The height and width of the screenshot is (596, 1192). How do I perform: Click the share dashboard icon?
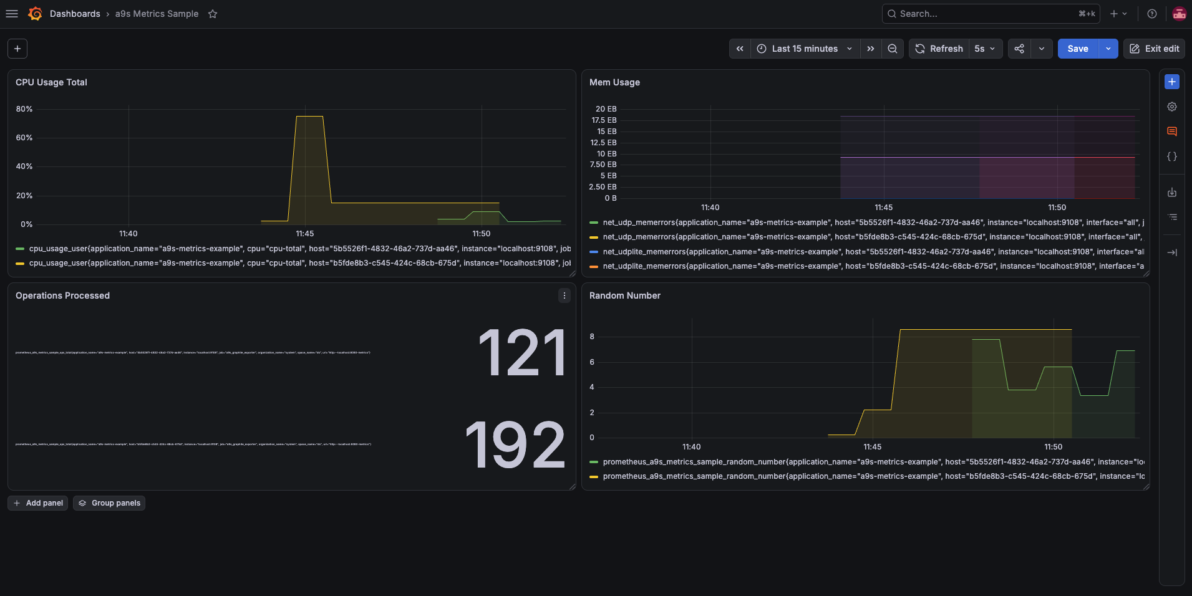tap(1019, 49)
